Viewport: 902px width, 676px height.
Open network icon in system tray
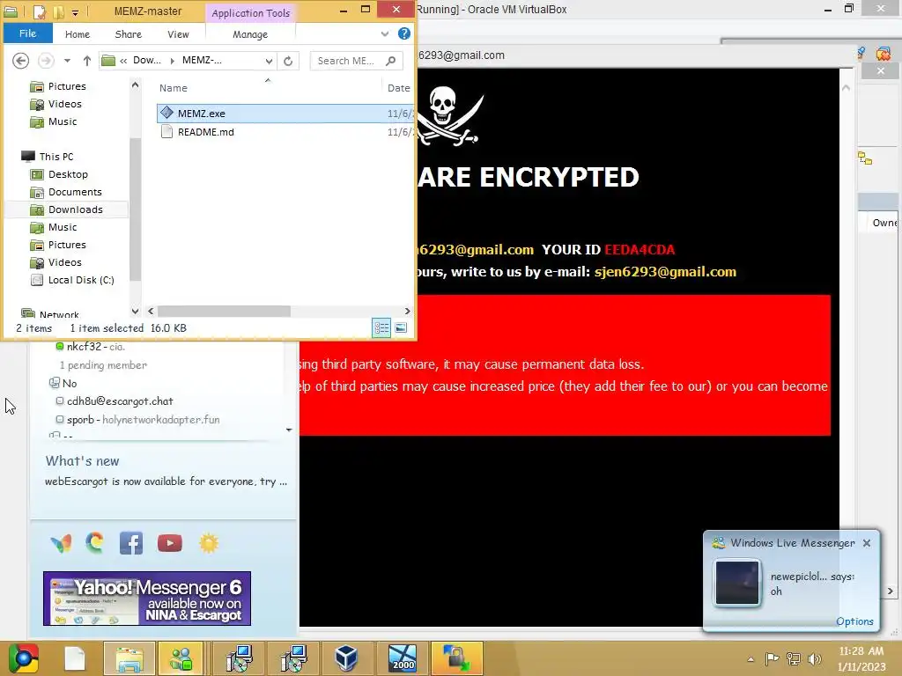pyautogui.click(x=794, y=658)
